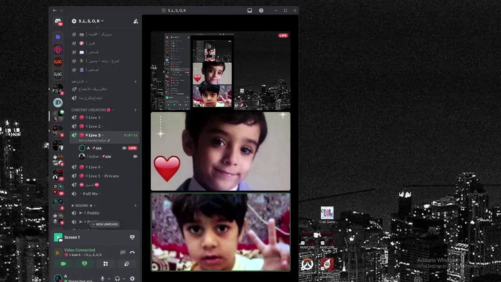Image resolution: width=501 pixels, height=282 pixels.
Task: Toggle the screen share button in voice panel
Action: (85, 264)
